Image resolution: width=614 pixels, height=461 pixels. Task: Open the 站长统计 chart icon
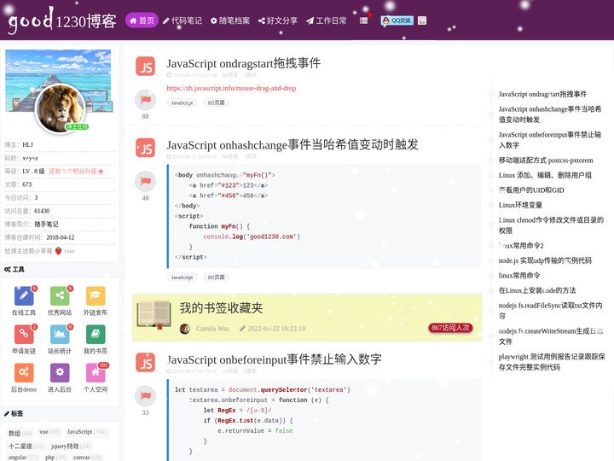point(60,334)
